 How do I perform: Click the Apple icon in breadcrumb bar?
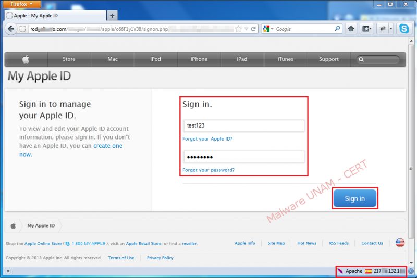13,226
